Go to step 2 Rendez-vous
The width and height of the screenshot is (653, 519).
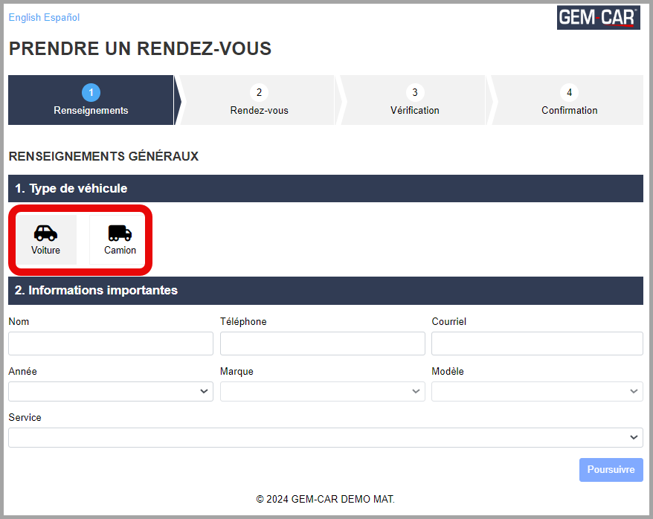[259, 100]
